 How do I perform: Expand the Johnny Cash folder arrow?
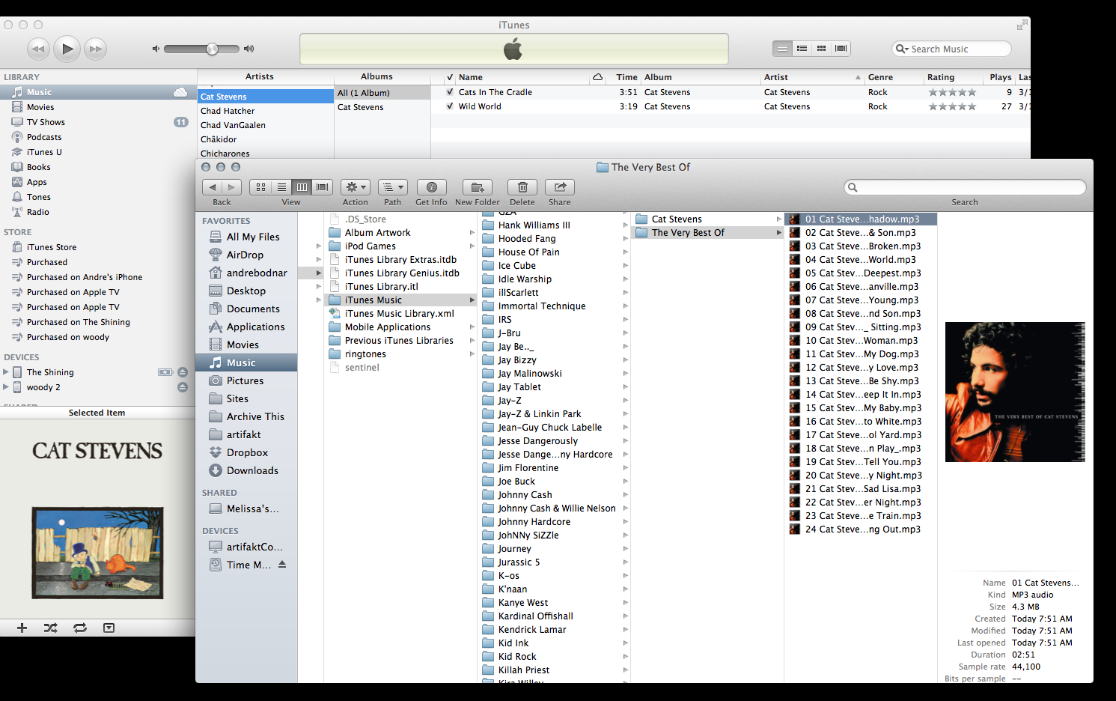(626, 494)
